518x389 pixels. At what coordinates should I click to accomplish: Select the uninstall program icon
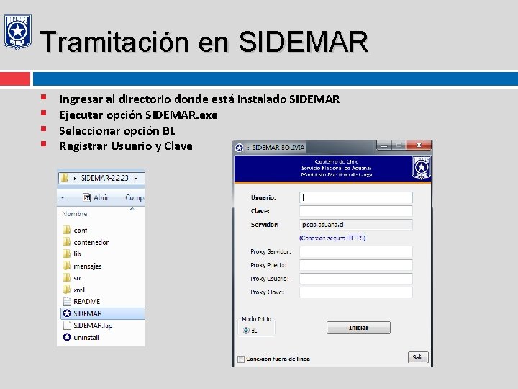tap(67, 337)
